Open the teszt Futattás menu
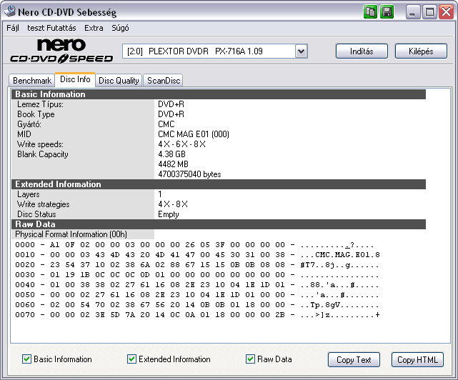 [x=51, y=28]
